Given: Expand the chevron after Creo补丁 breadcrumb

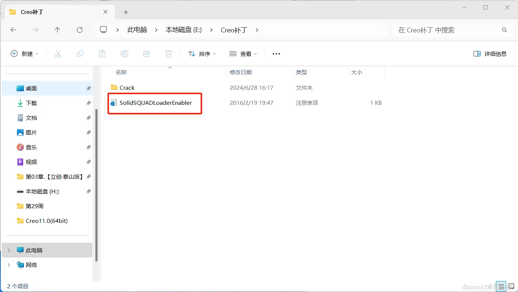Looking at the screenshot, I should [x=257, y=30].
